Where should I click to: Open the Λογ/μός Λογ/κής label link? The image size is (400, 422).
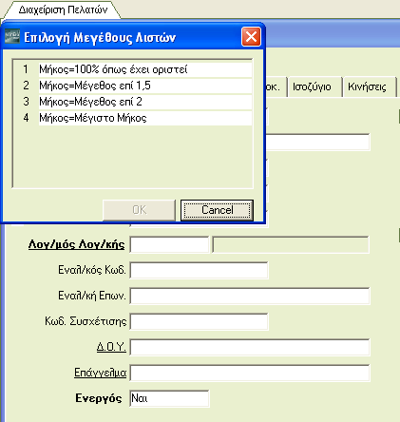[76, 244]
